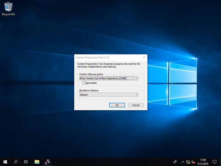Open taskbar search magnifier
Viewport: 221px width, 166px height.
pyautogui.click(x=16, y=162)
